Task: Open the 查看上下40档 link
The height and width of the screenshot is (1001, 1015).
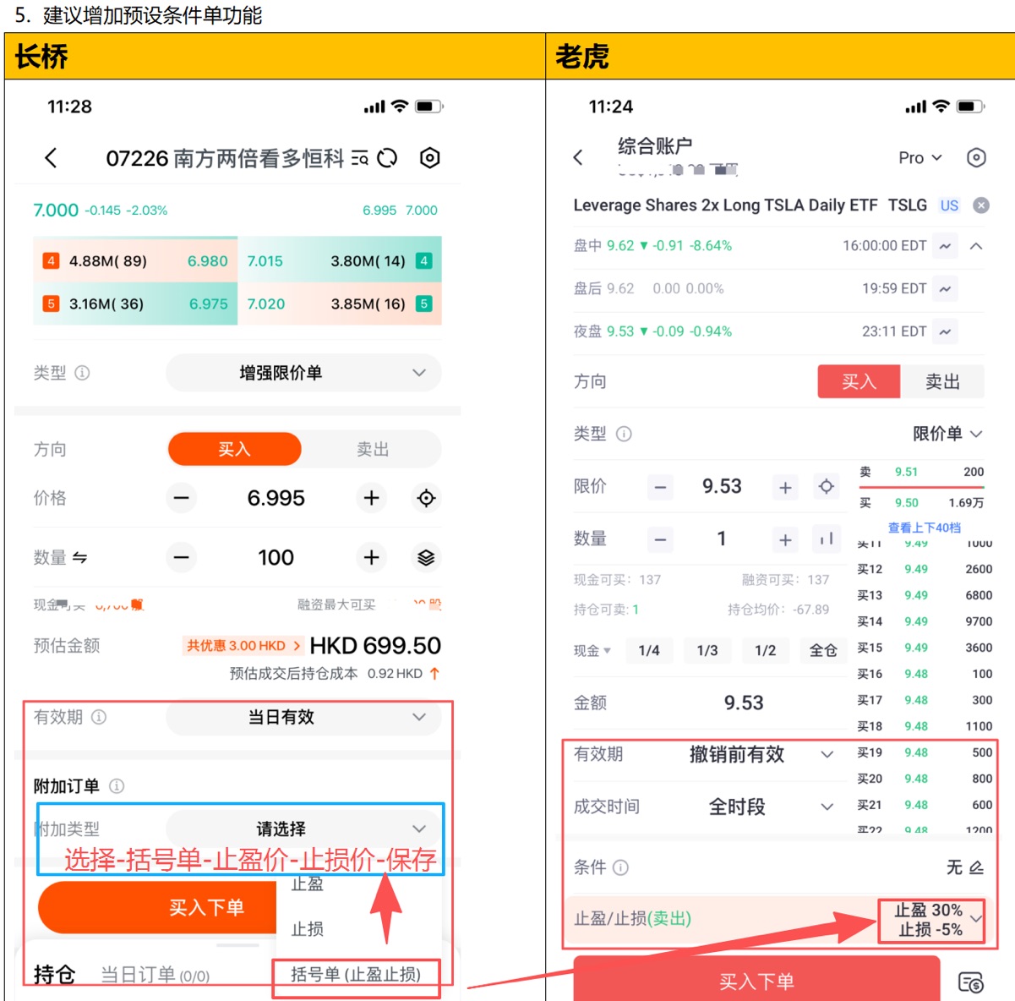Action: (925, 528)
